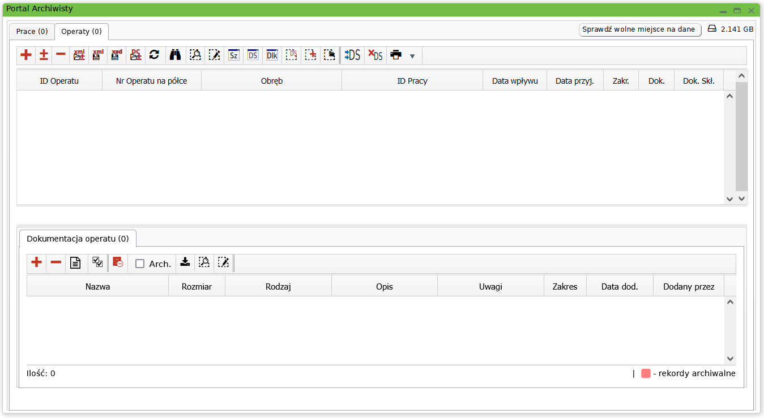Click the printer icon
The image size is (764, 418).
click(x=396, y=55)
